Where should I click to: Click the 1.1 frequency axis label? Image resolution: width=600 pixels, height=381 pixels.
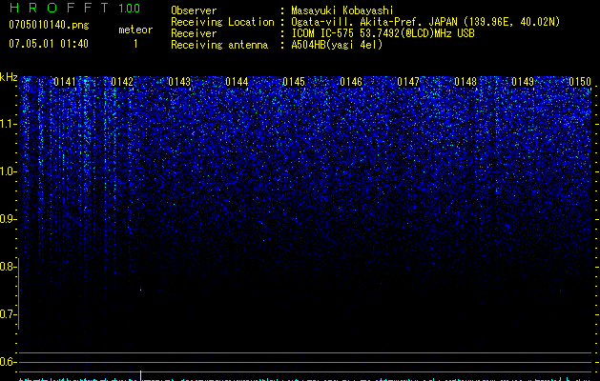coord(8,124)
